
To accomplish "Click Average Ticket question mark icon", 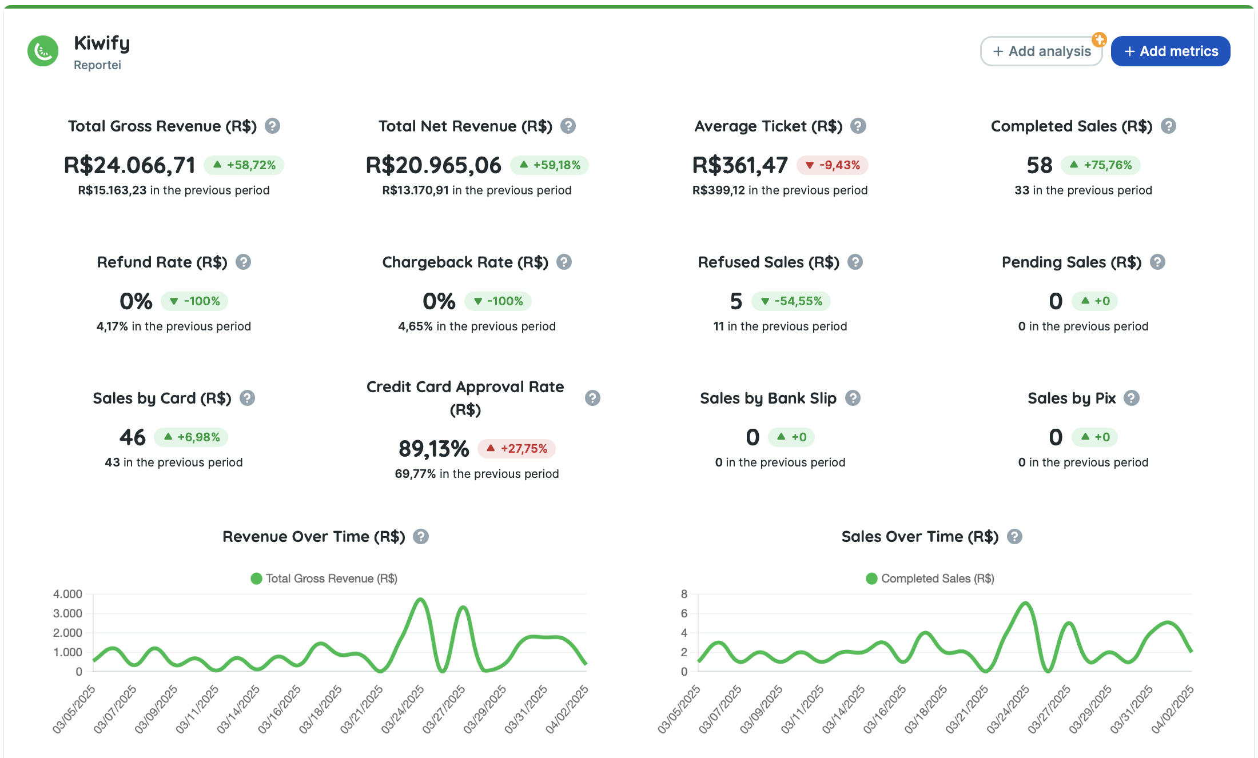I will click(x=858, y=126).
